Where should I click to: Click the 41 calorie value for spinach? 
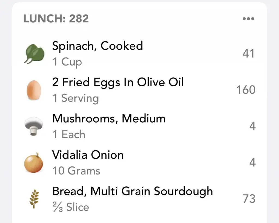point(248,54)
